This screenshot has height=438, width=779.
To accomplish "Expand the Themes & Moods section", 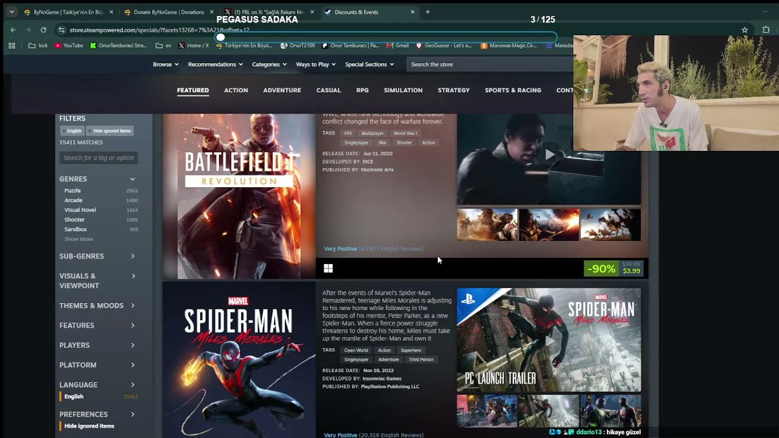I will click(97, 305).
